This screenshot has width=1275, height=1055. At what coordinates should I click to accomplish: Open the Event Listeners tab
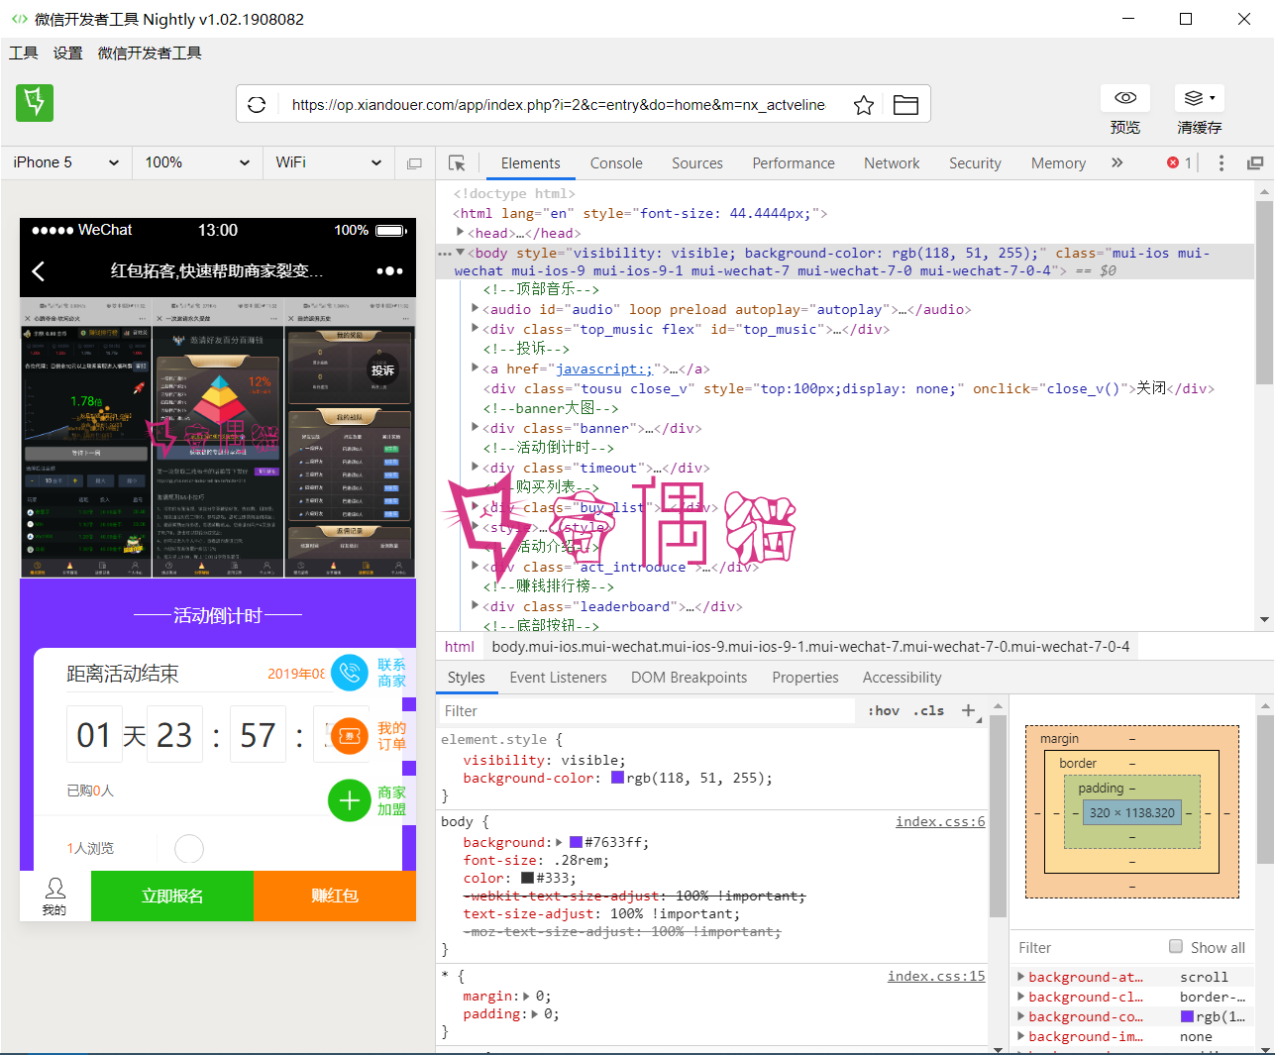click(558, 678)
